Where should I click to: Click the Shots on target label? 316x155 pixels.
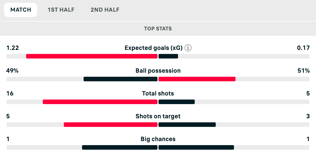(158, 116)
